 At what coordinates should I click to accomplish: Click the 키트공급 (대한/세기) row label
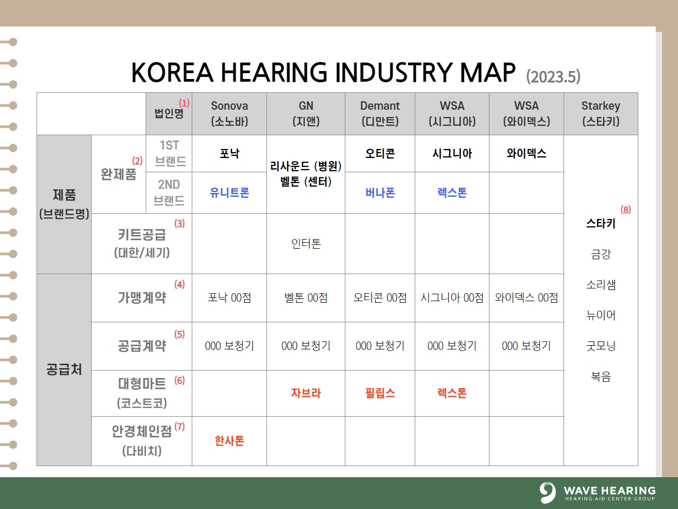142,243
